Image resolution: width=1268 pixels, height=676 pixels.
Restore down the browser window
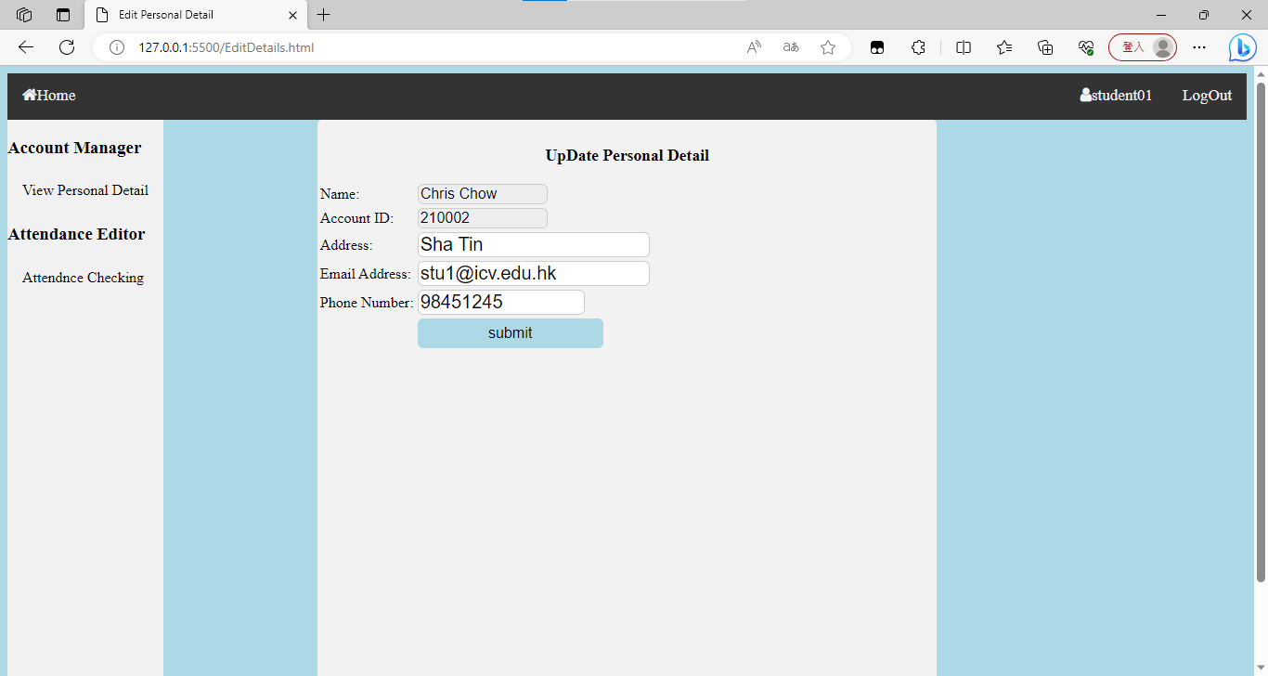1204,15
